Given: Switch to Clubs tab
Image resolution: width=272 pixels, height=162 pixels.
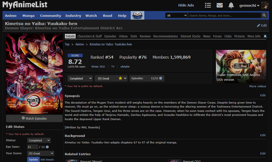Looking at the screenshot, I should (x=228, y=36).
